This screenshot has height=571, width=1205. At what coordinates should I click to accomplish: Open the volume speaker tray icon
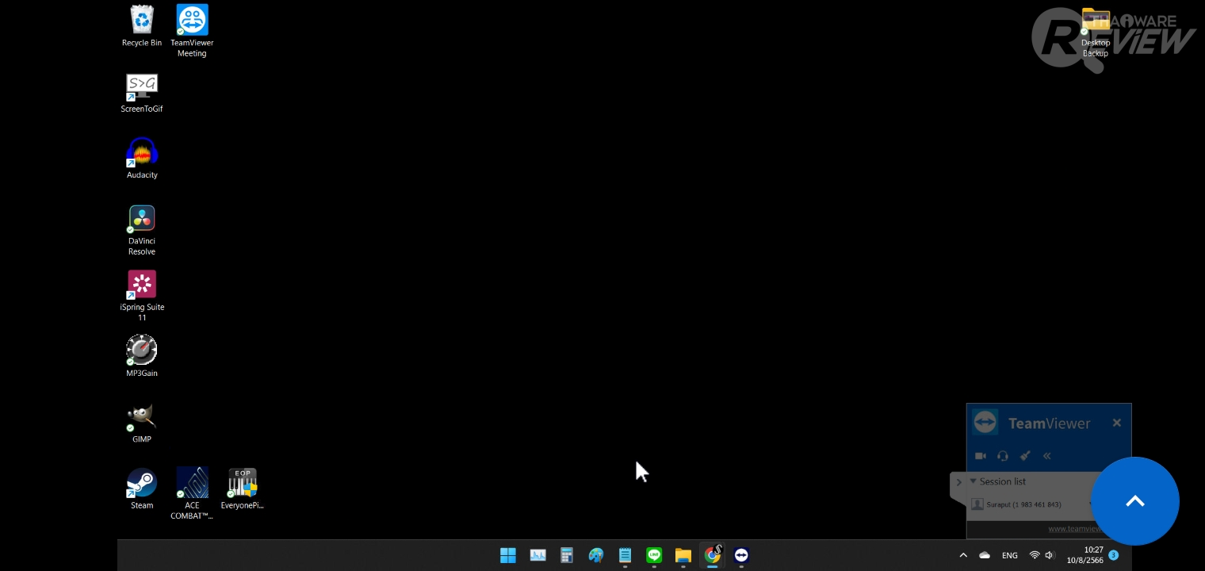tap(1050, 555)
